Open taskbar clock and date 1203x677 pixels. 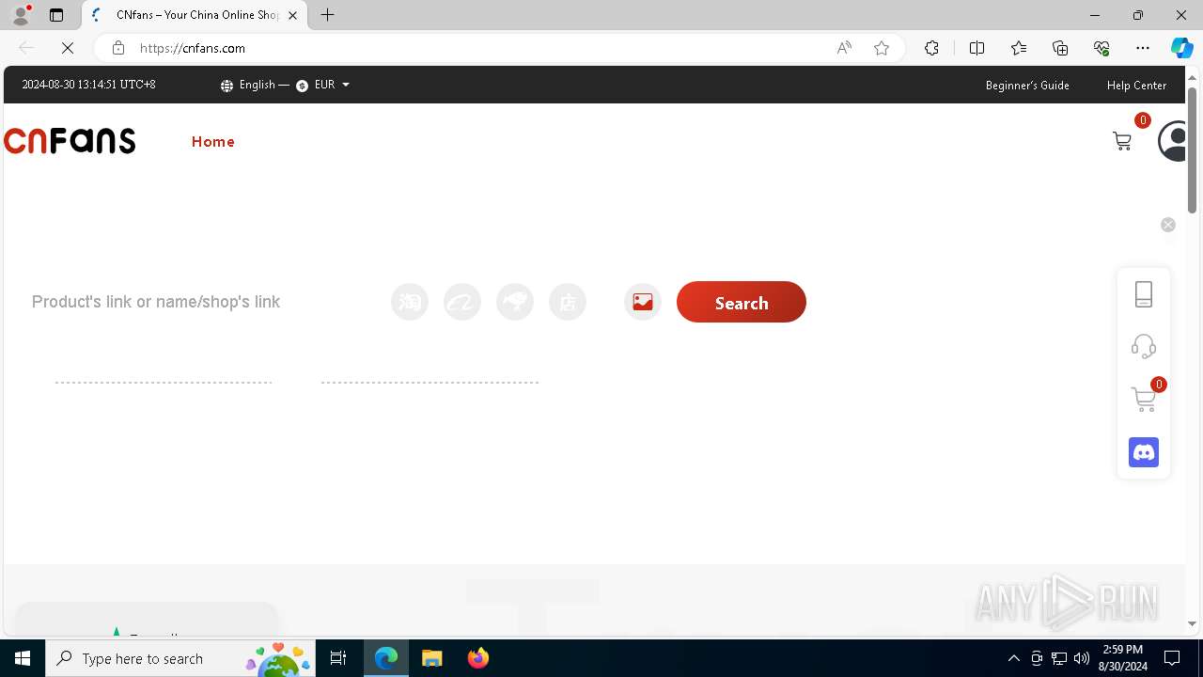[1121, 658]
